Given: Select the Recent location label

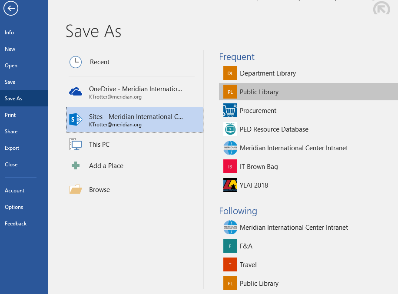Looking at the screenshot, I should click(99, 62).
